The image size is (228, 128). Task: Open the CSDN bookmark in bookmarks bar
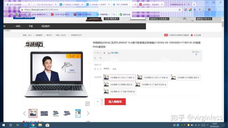pos(60,15)
